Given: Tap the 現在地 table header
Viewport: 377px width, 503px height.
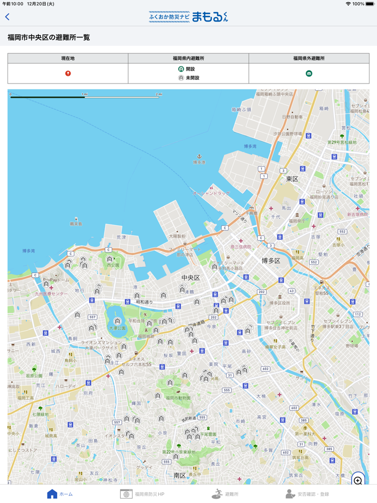Looking at the screenshot, I should click(68, 58).
